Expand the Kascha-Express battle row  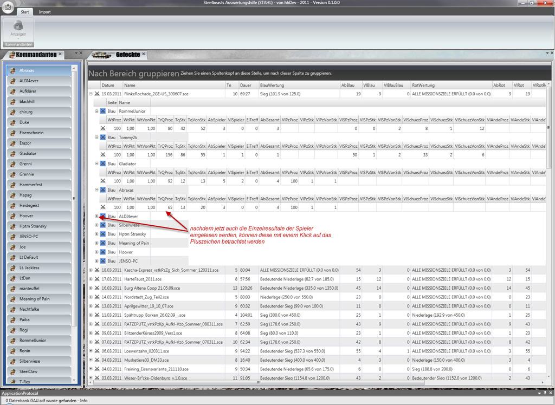91,270
